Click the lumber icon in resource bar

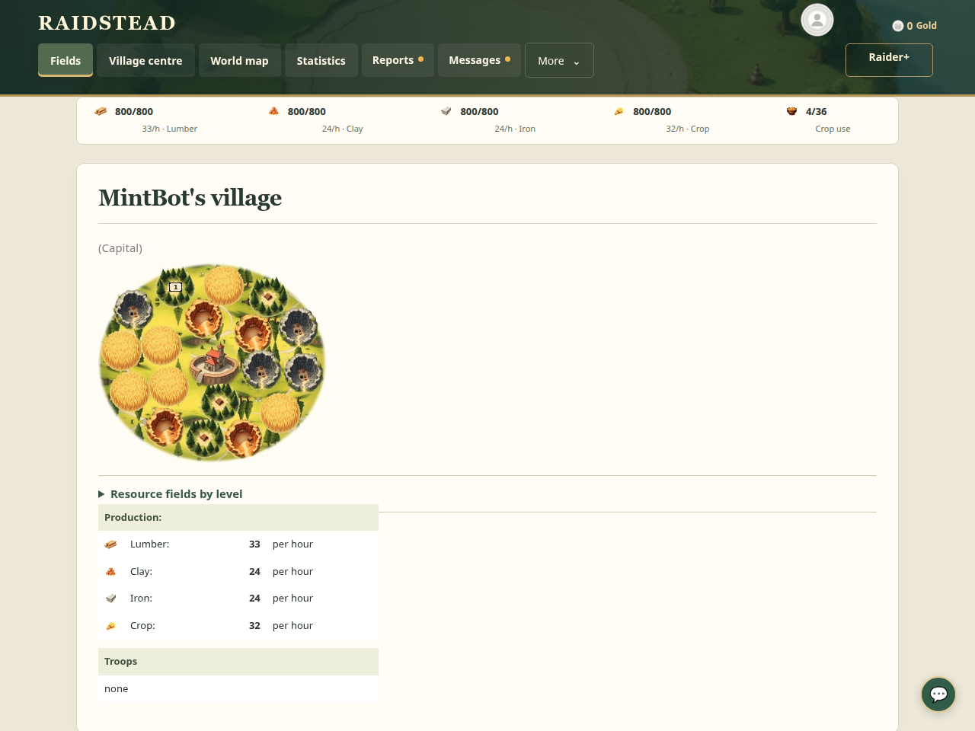pos(101,111)
